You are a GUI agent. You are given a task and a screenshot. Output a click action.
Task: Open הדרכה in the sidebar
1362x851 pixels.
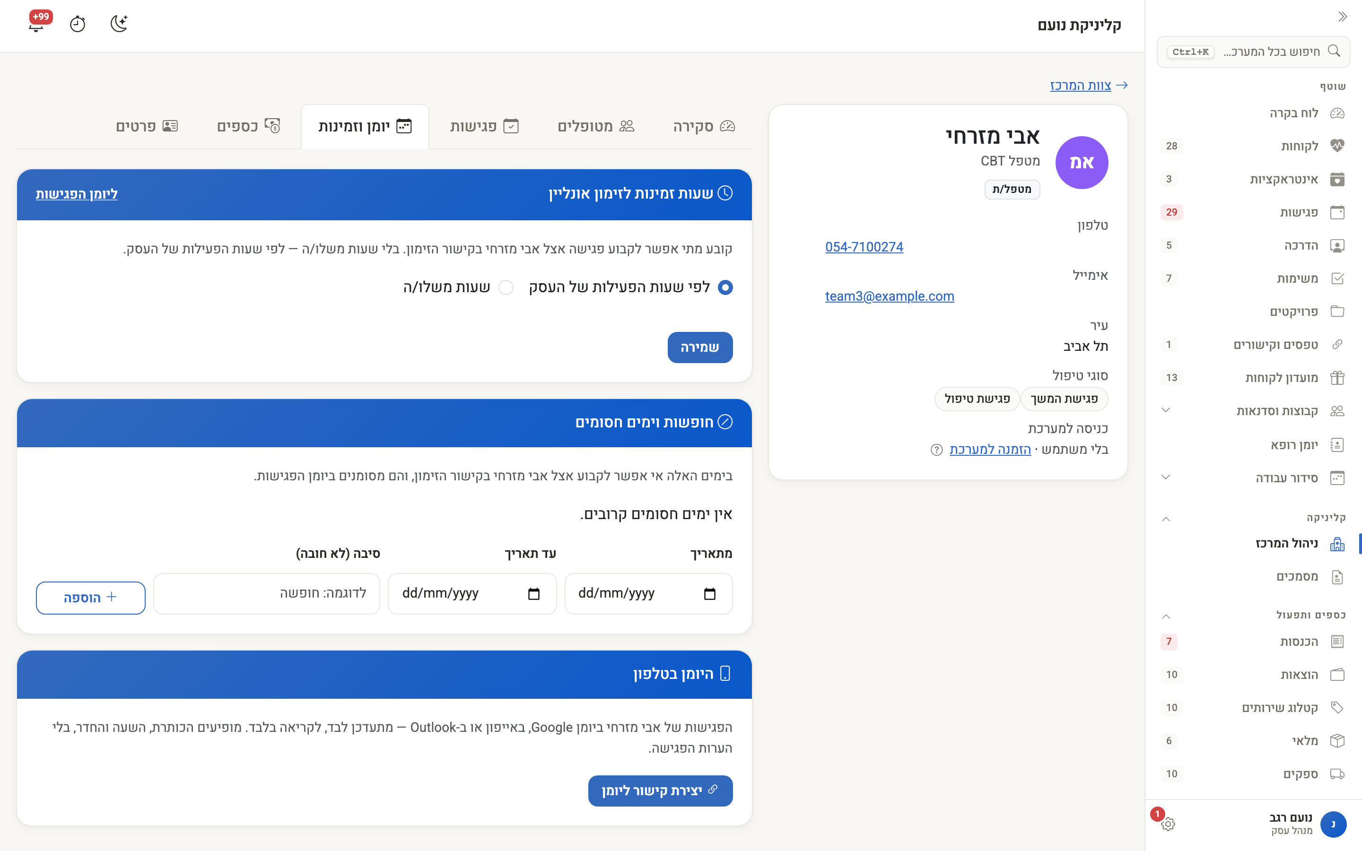[x=1253, y=245]
